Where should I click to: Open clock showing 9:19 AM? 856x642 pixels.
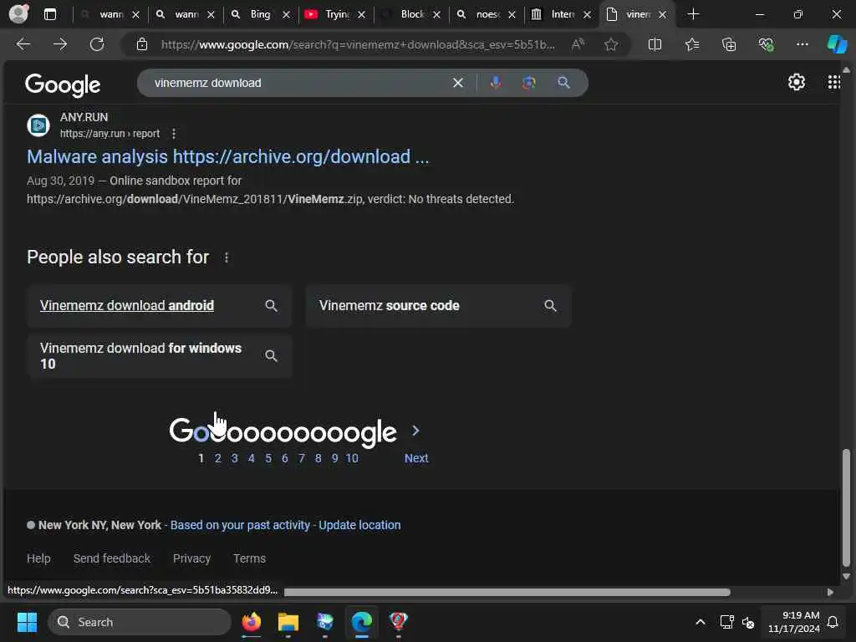pos(794,622)
